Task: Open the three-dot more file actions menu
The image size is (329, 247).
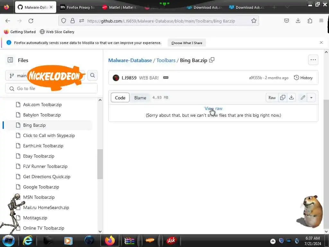Action: [313, 60]
